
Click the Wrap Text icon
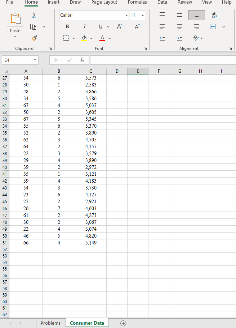[214, 15]
